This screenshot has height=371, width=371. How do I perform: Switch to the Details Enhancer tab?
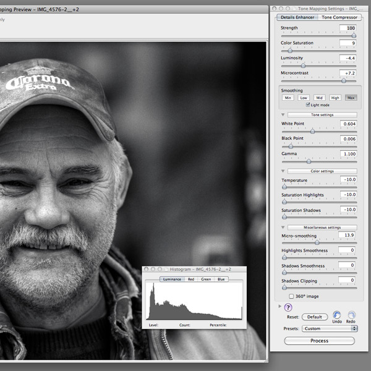coord(297,17)
